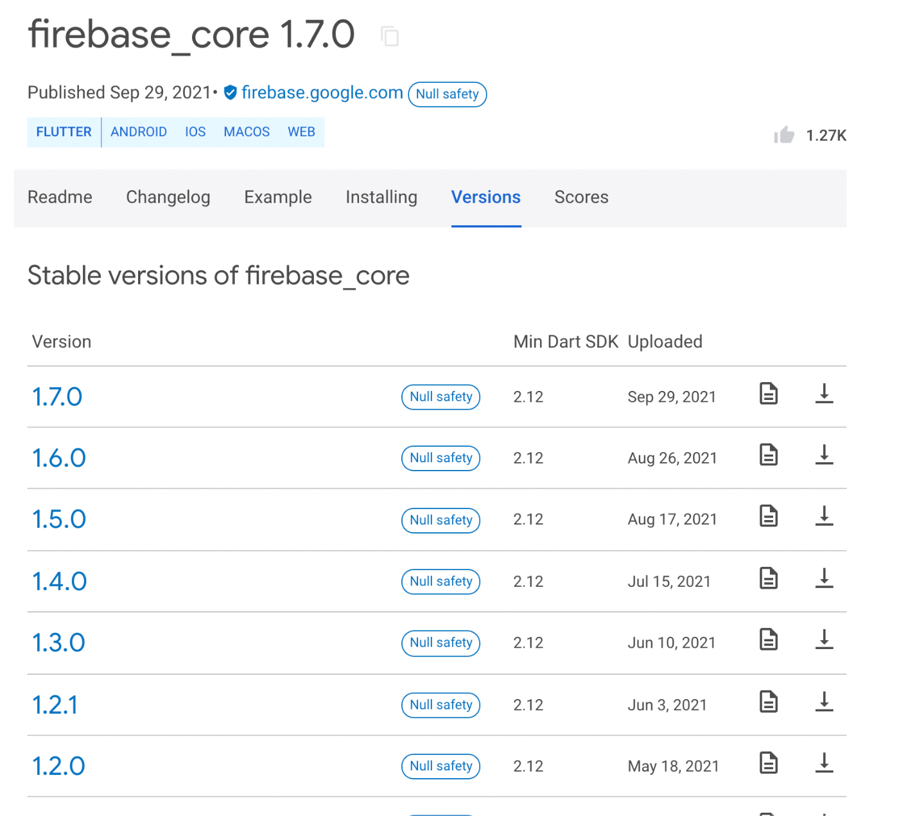Open version 1.3.0 link
This screenshot has width=899, height=816.
point(58,643)
